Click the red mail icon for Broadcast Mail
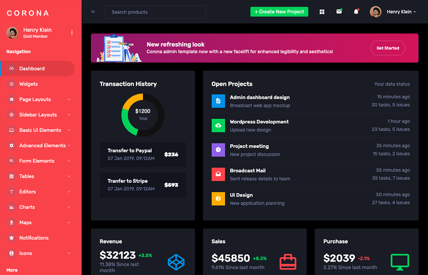Viewport: 428px width, 275px height. [218, 174]
